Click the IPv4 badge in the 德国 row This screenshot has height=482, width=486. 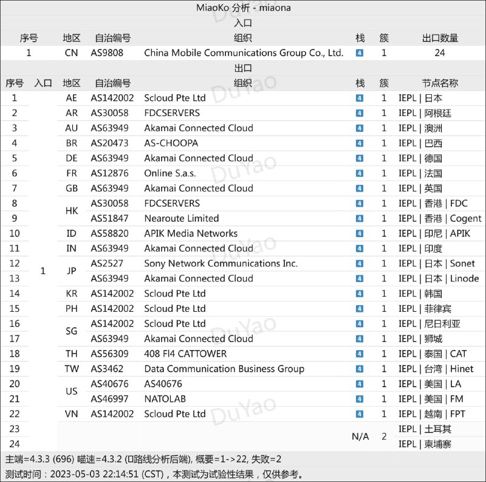pyautogui.click(x=360, y=158)
